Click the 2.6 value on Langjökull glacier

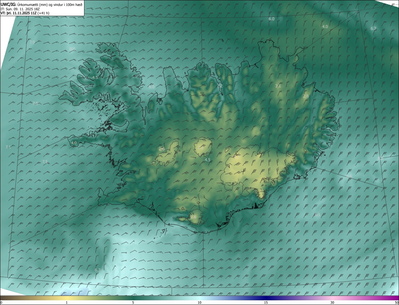click(x=162, y=149)
